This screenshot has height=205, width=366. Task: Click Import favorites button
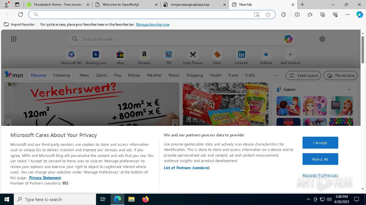[19, 24]
